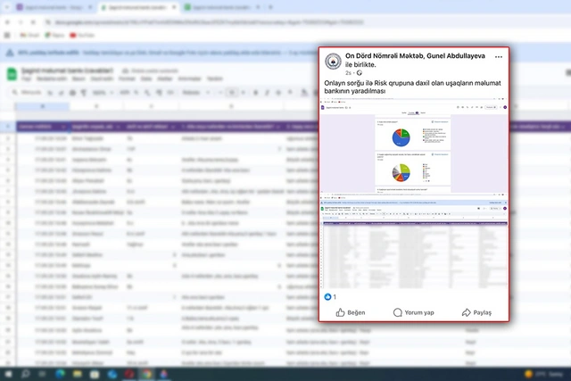Open the pie chart survey image
Screen dimensions: 571x381
(x=414, y=148)
